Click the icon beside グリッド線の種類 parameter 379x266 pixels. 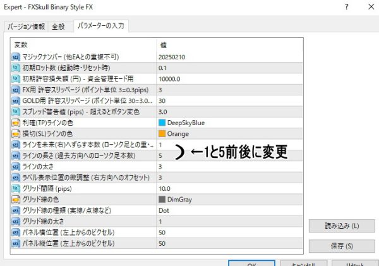point(16,210)
